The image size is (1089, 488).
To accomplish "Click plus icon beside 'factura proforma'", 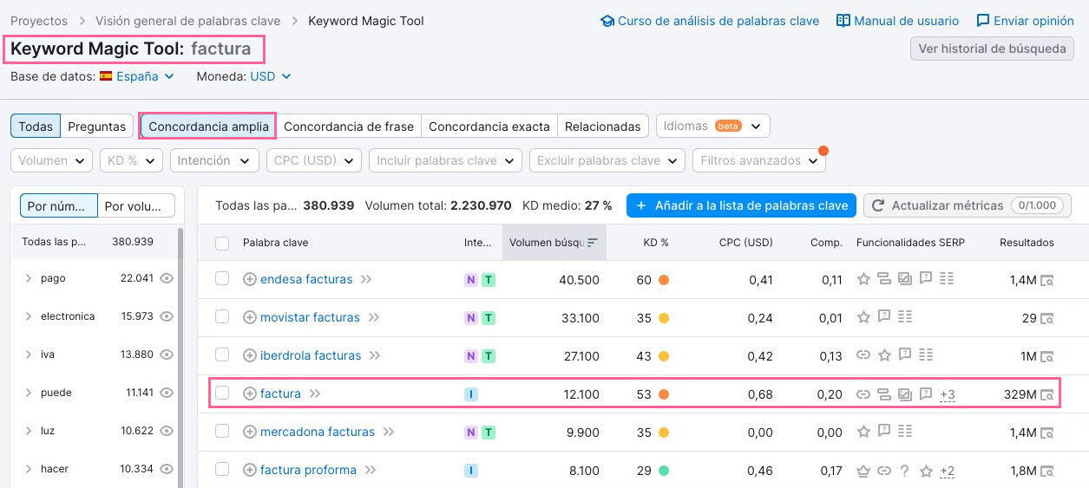I will (250, 470).
